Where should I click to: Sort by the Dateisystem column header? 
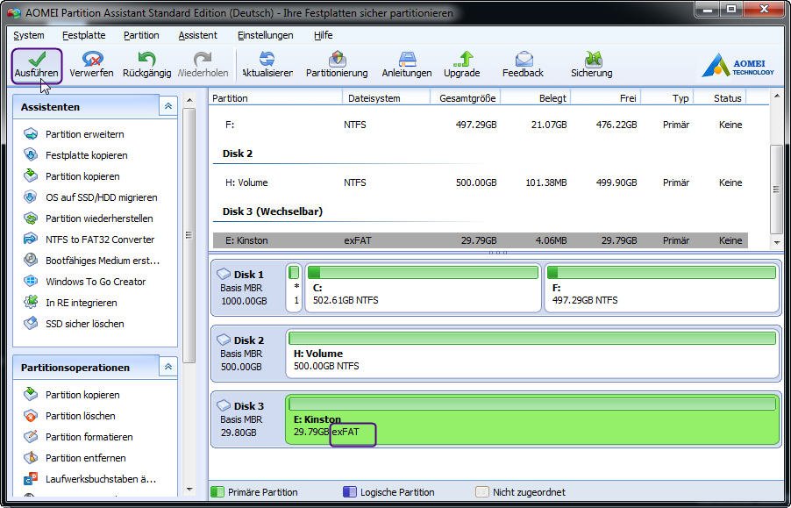387,98
